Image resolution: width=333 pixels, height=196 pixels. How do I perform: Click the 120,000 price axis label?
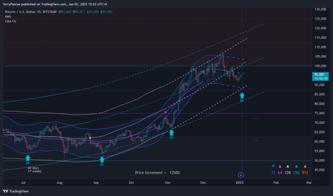[320, 28]
